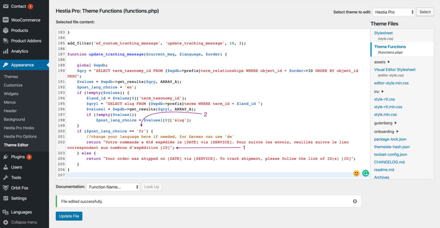Viewport: 440px width, 228px height.
Task: Open the Themes submenu item
Action: (x=11, y=77)
